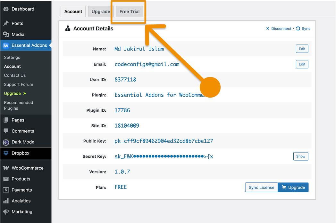Open the Comments menu
The width and height of the screenshot is (336, 223).
point(26,131)
